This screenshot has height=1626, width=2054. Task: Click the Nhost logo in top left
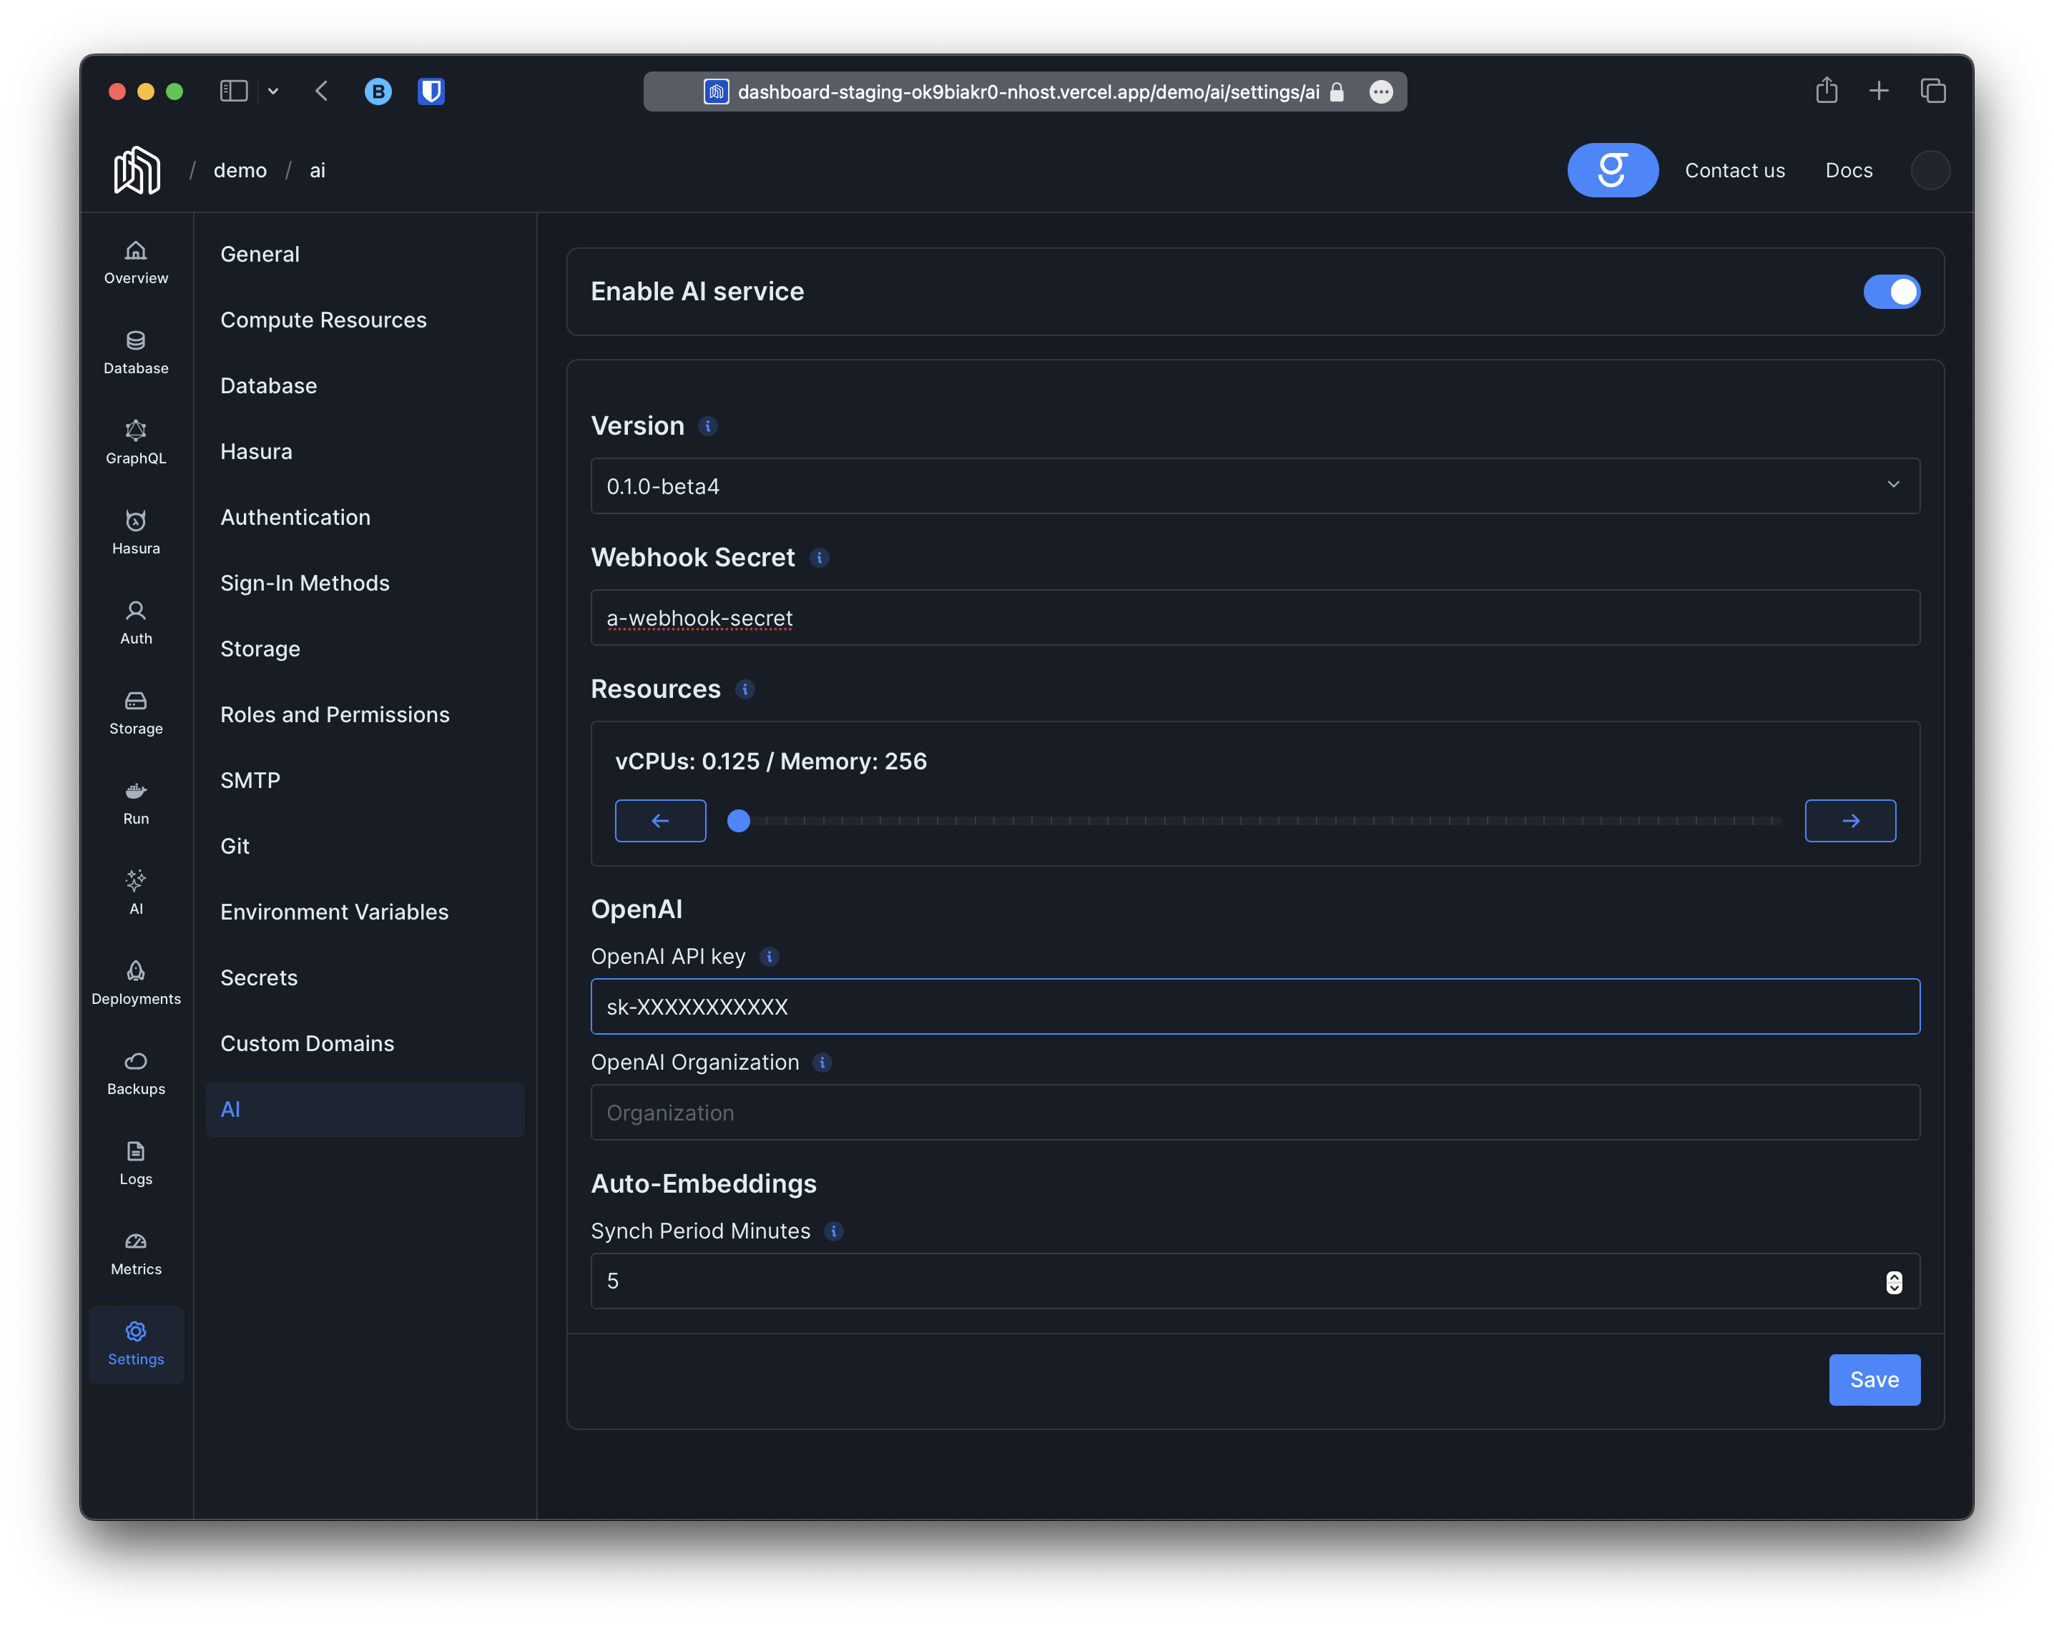(137, 169)
